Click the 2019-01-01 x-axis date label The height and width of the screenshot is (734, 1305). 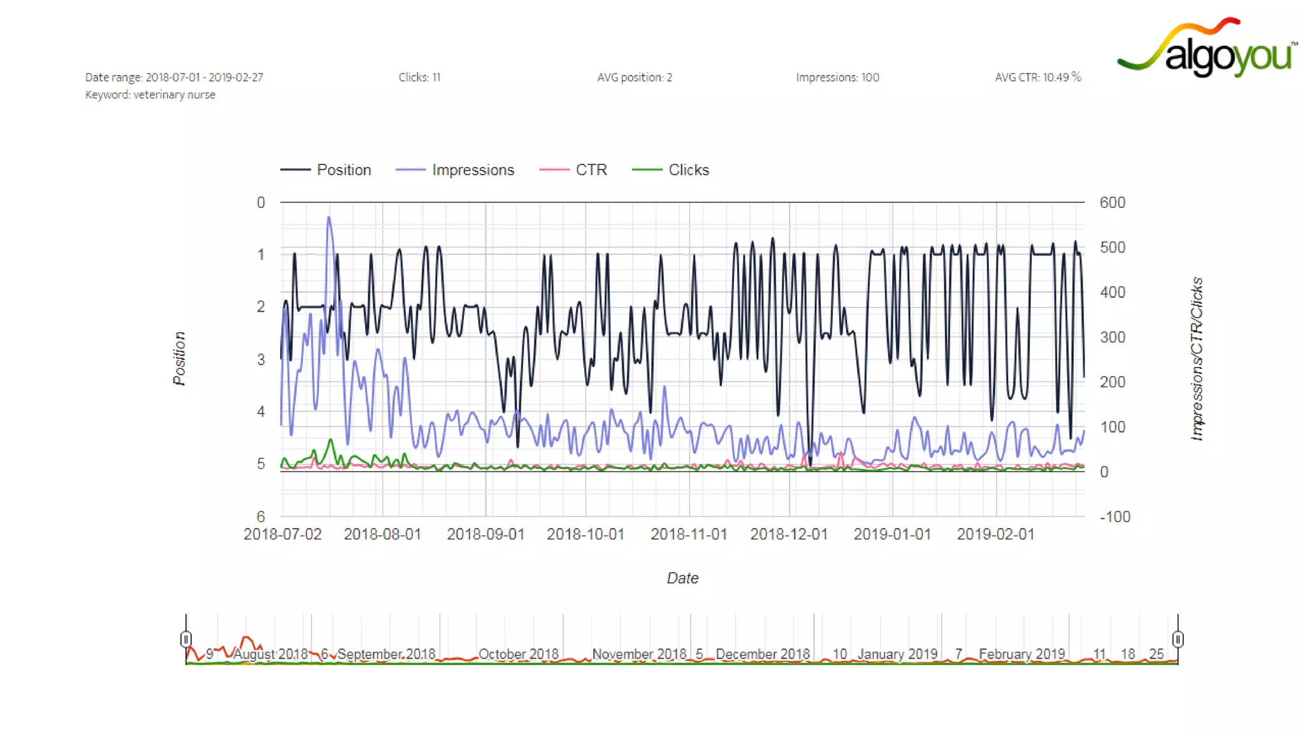pyautogui.click(x=892, y=534)
